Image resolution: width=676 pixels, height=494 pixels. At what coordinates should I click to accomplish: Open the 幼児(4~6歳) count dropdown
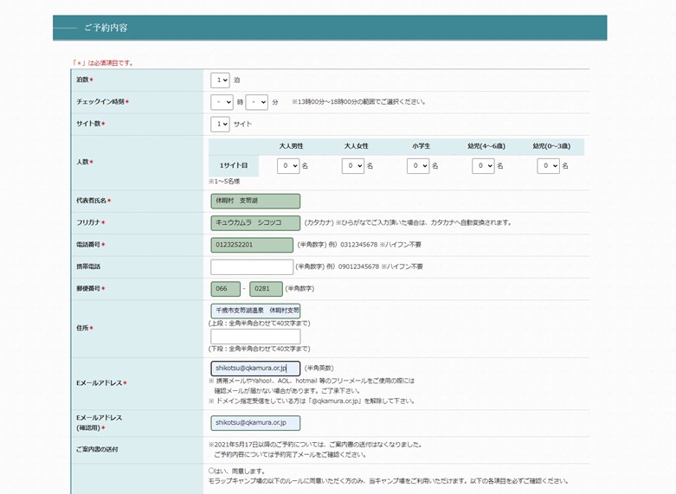483,165
